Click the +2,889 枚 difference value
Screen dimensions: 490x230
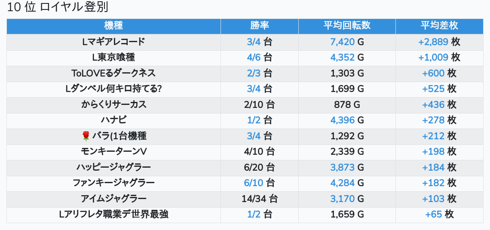coord(439,42)
